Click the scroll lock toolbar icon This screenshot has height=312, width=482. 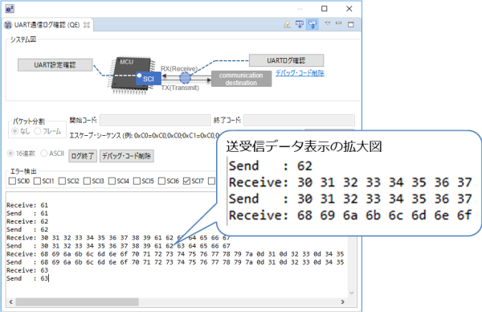click(300, 24)
